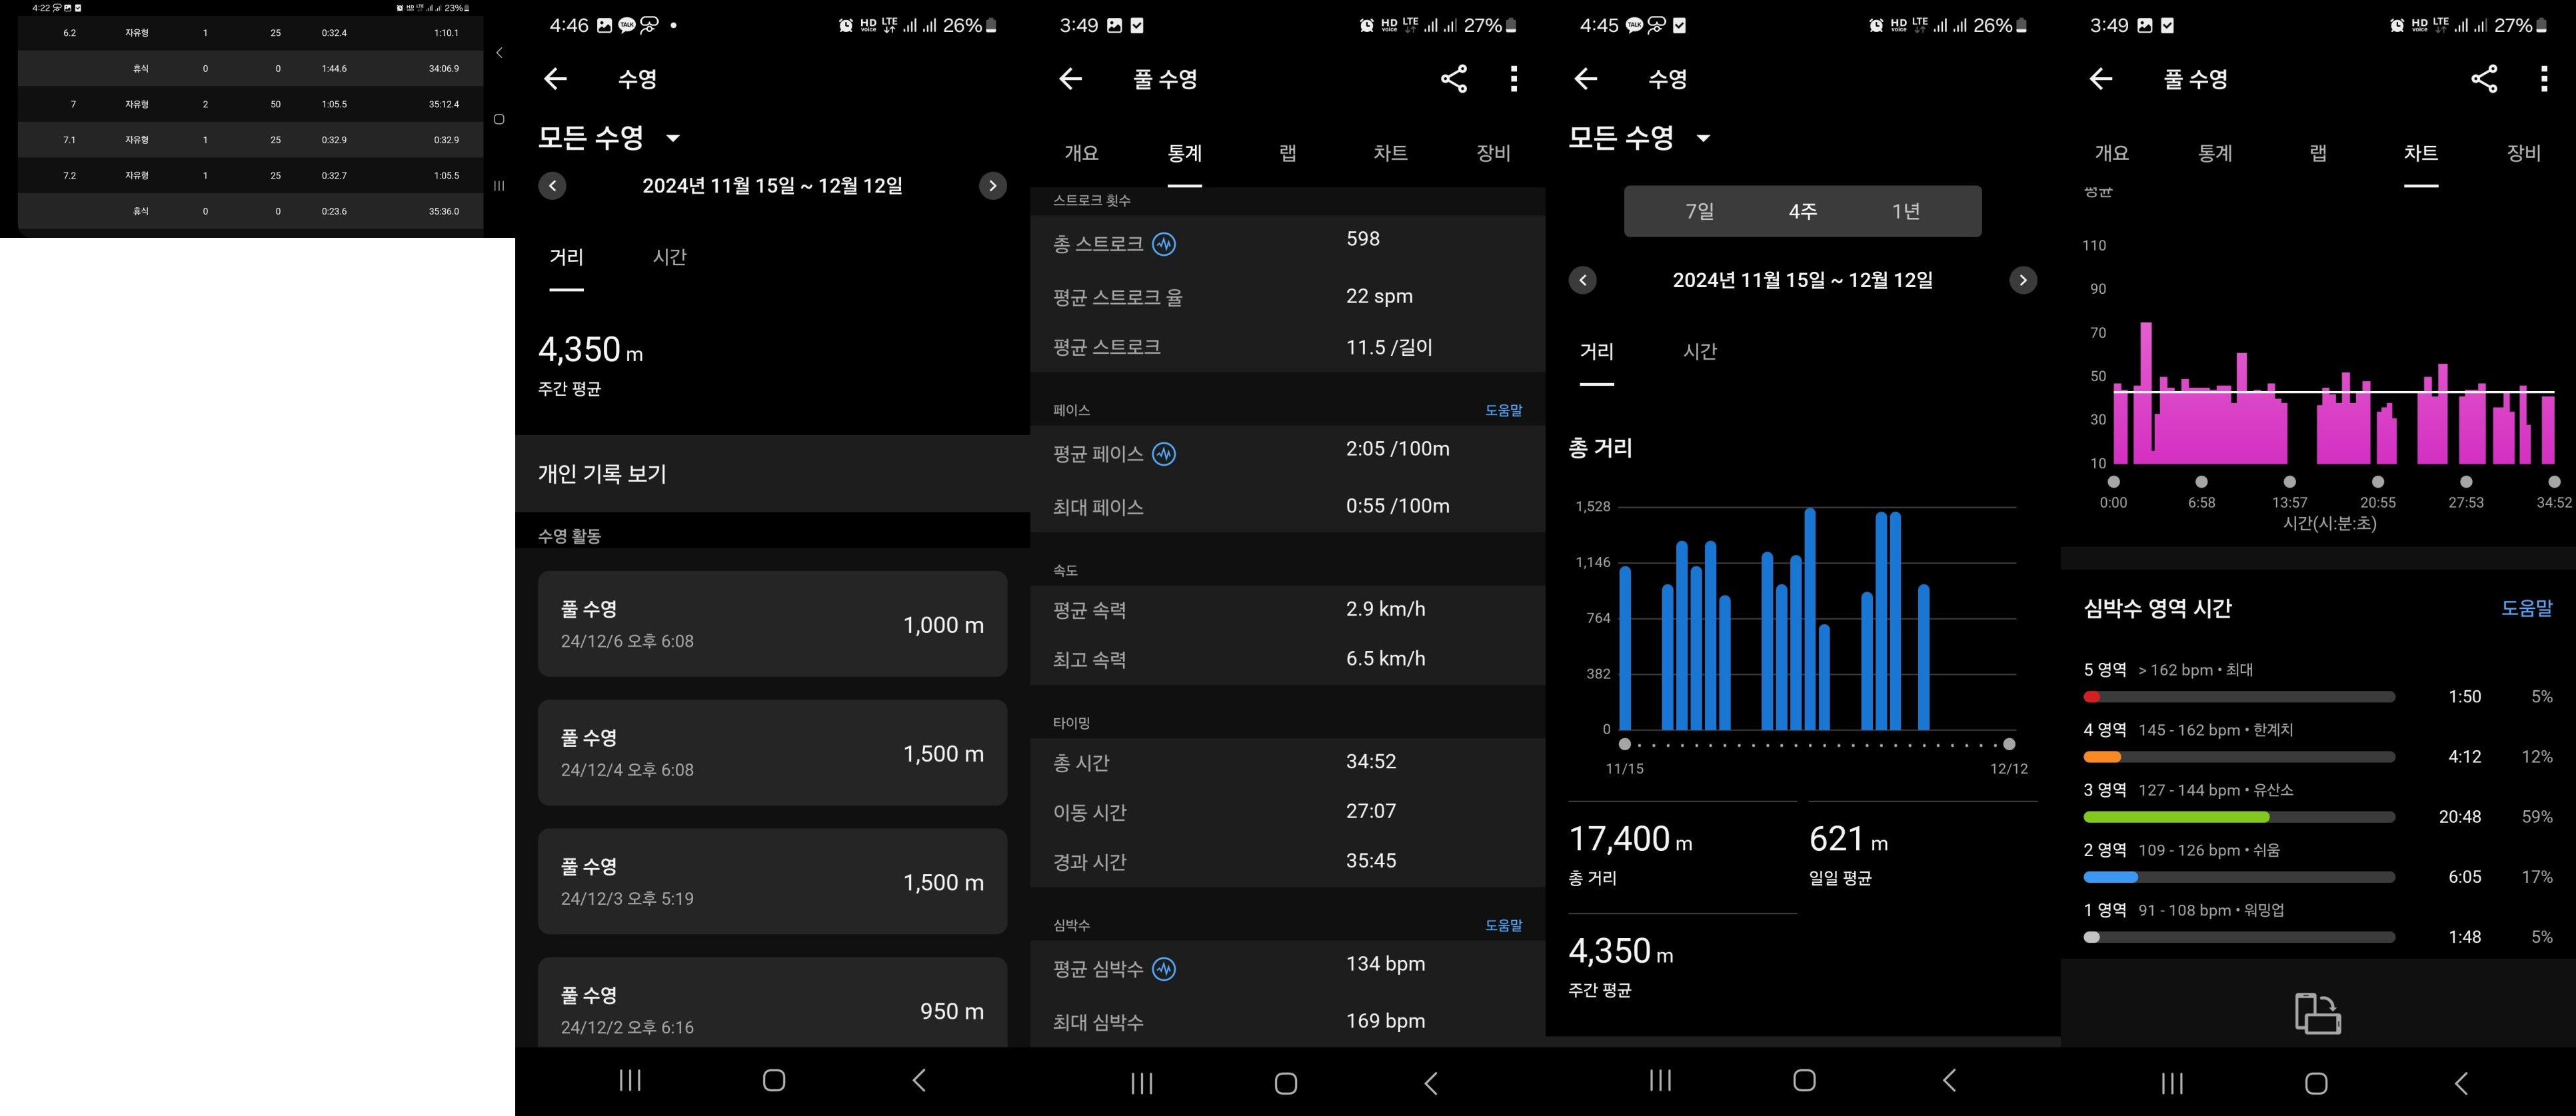Screen dimensions: 2576x1116
Task: Tap insight icon beside 총 스트로크
Action: (1164, 244)
